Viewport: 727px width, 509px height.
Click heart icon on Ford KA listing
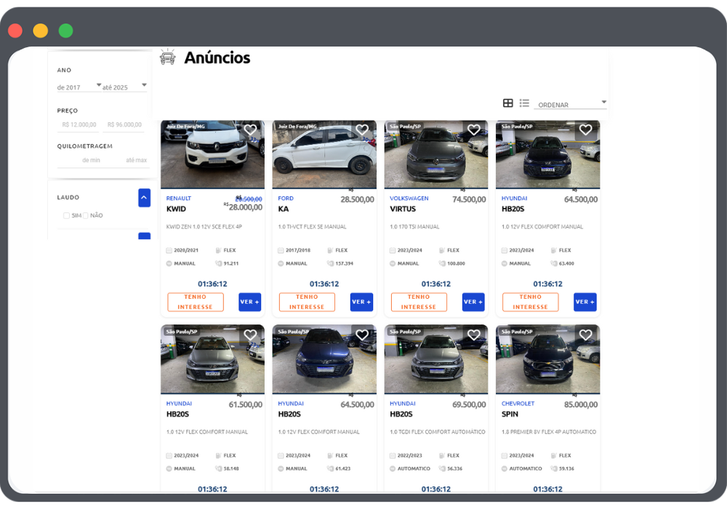tap(362, 130)
